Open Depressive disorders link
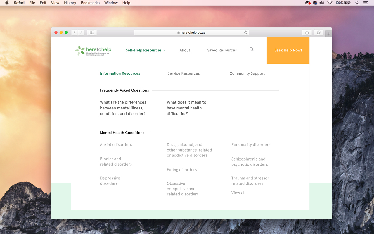 coord(110,181)
